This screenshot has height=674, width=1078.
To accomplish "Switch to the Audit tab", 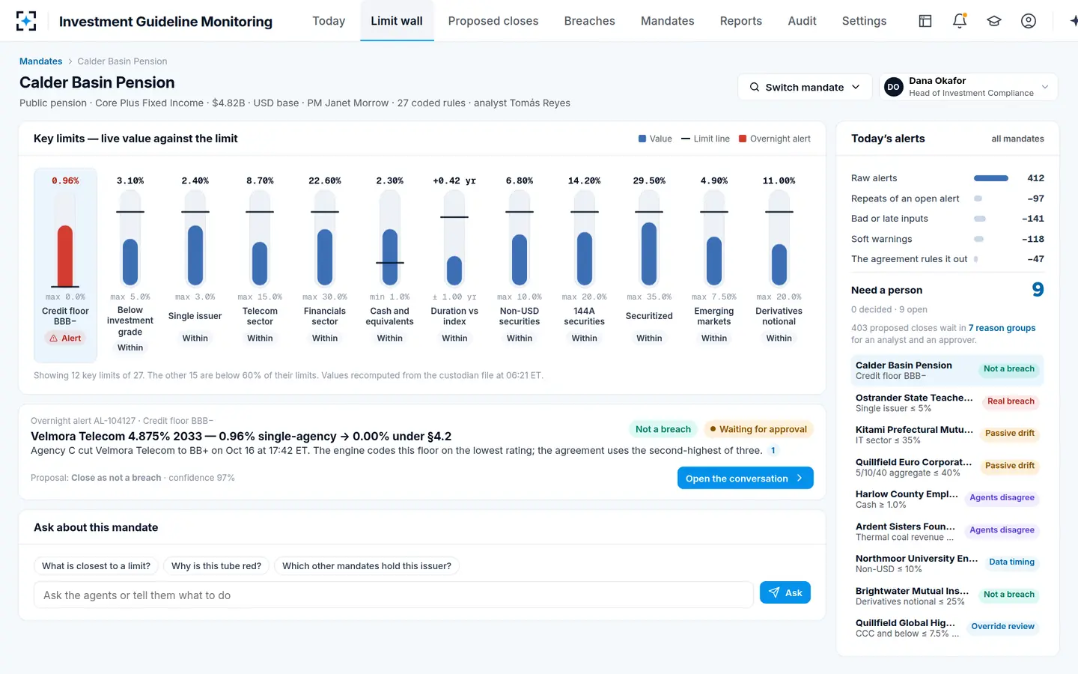I will (x=802, y=21).
